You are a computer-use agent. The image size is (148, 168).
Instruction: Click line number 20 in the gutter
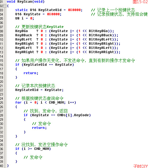[2, 82]
